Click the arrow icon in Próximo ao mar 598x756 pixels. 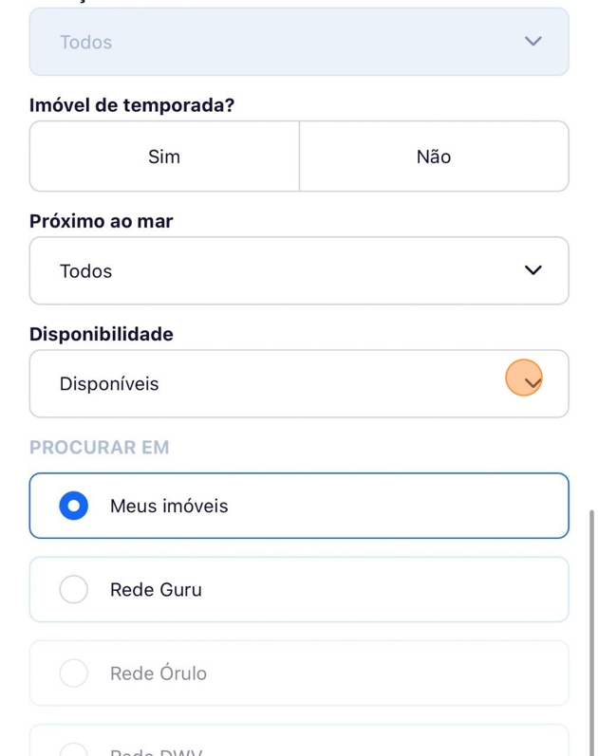click(x=533, y=270)
